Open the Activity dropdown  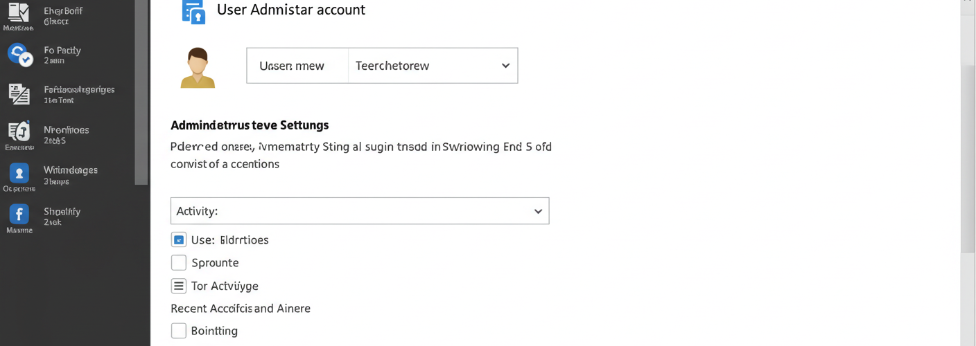tap(360, 211)
